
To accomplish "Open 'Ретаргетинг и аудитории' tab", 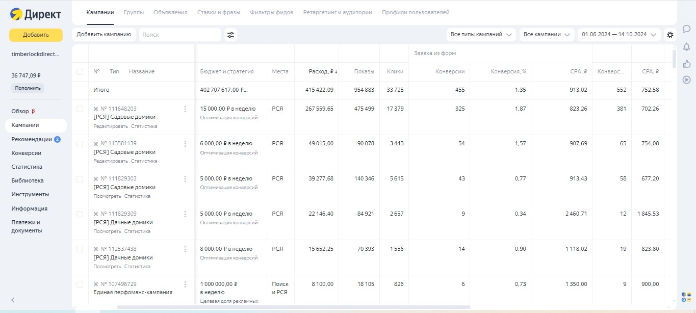I will point(337,12).
